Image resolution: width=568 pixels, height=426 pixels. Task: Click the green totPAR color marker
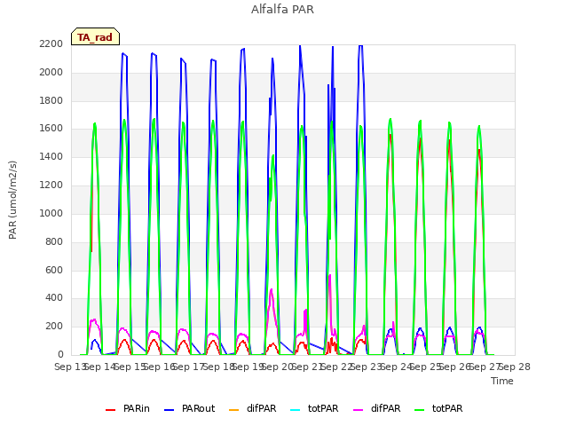pos(420,410)
